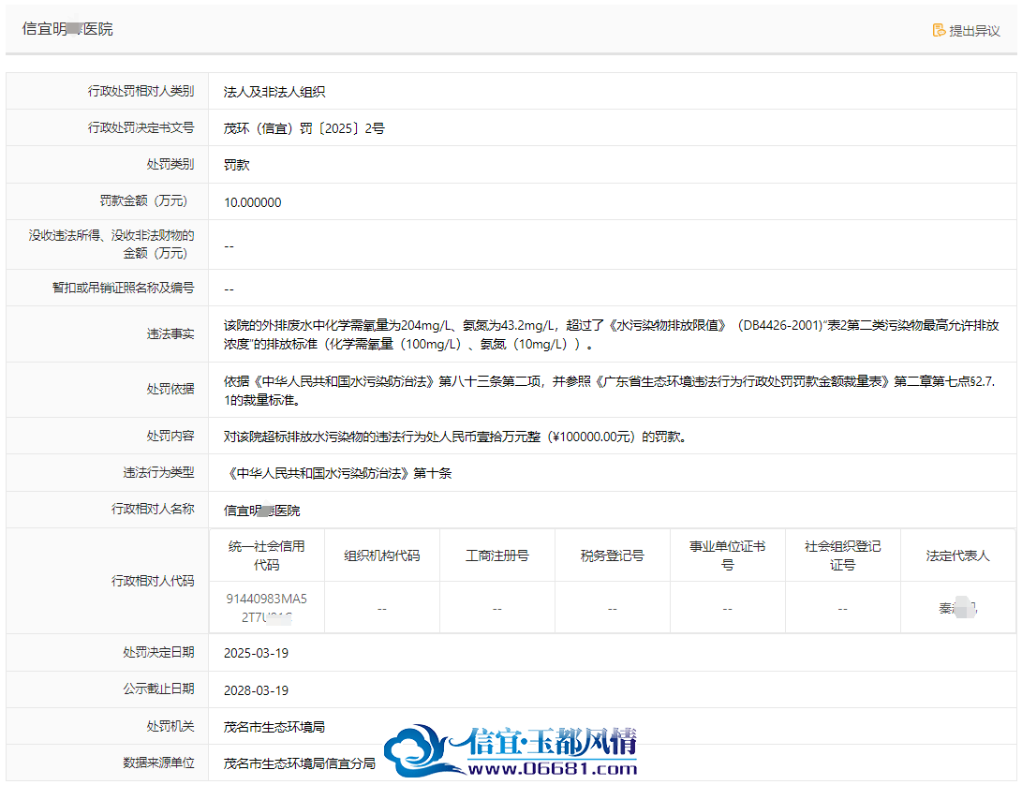The image size is (1022, 785).
Task: Click the 处罚依据 text citing 第八十三条第二项
Action: click(610, 391)
